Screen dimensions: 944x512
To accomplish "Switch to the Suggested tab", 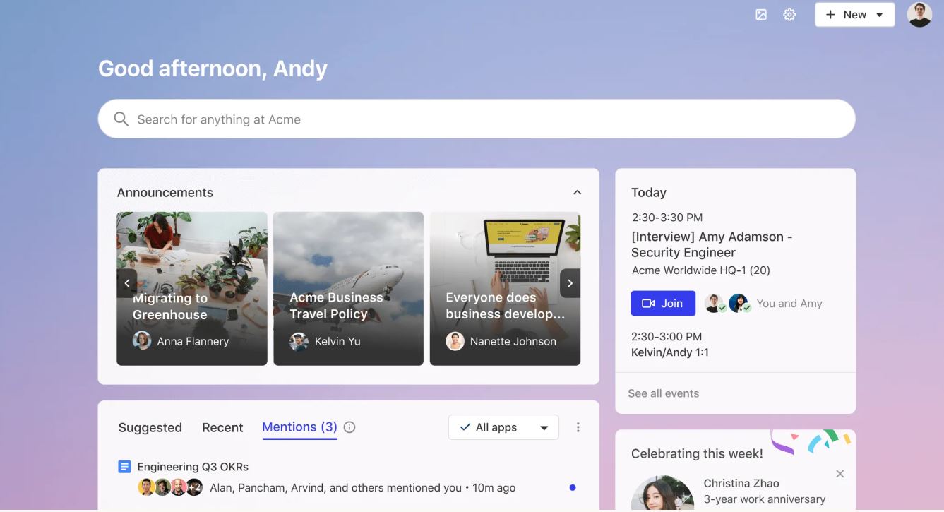I will [x=150, y=427].
